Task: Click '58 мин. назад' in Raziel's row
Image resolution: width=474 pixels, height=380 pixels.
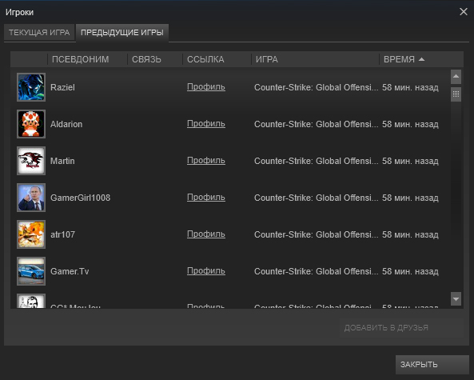Action: (x=410, y=87)
